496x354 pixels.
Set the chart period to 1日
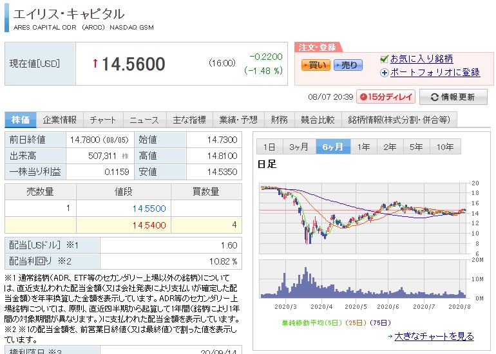click(269, 147)
